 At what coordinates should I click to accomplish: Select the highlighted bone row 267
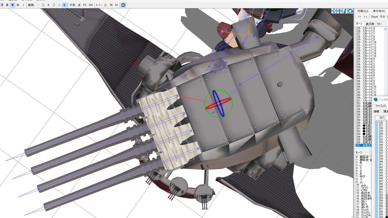[363, 145]
